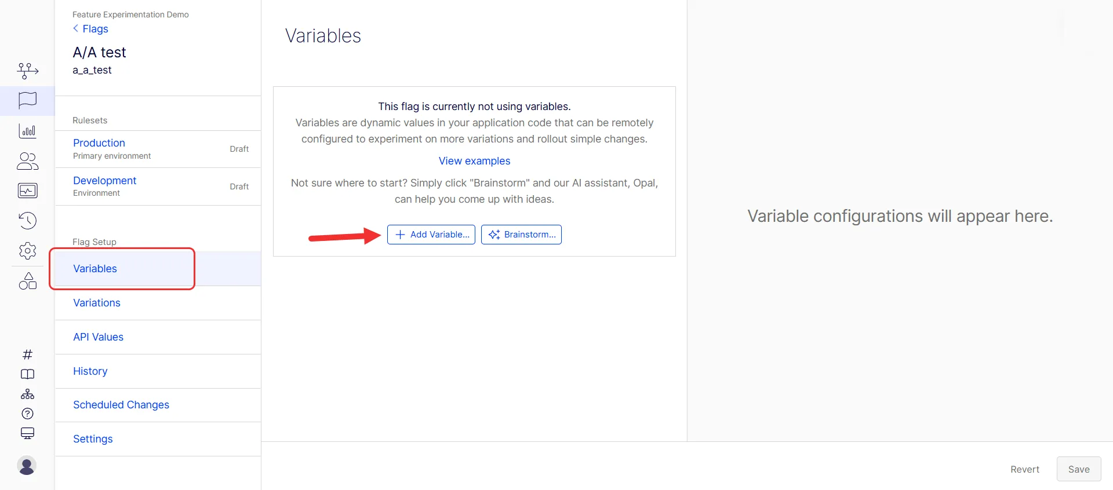Open the shapes icon in sidebar
The height and width of the screenshot is (490, 1113).
27,281
